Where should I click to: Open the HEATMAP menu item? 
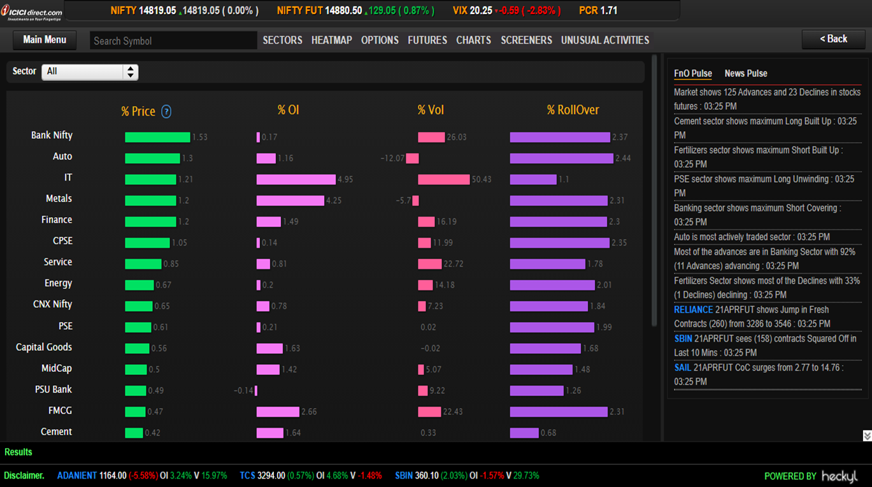pos(331,40)
